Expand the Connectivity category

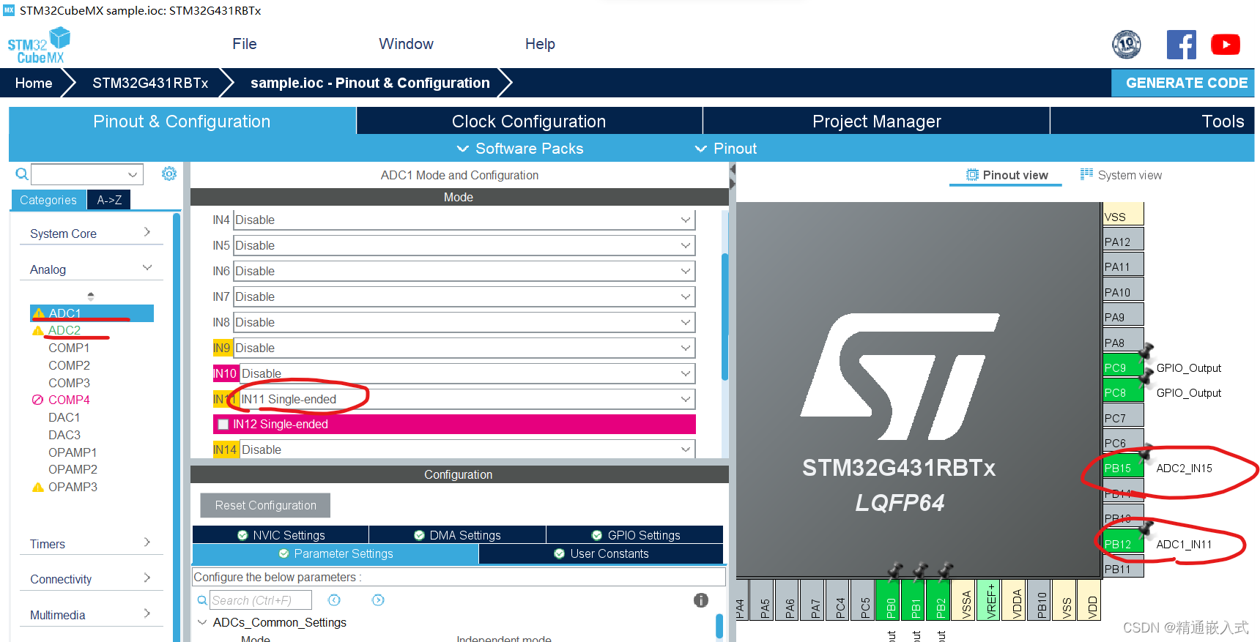pyautogui.click(x=91, y=579)
